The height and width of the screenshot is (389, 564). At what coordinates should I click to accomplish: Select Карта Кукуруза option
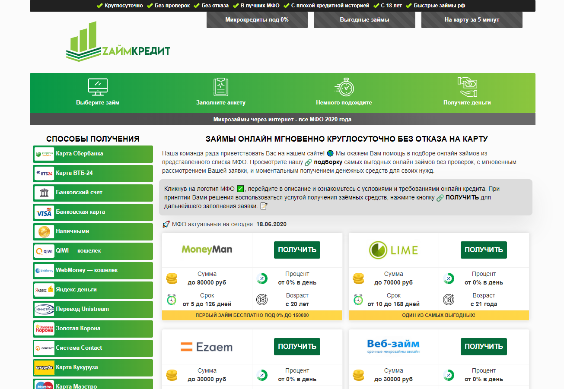tap(93, 368)
